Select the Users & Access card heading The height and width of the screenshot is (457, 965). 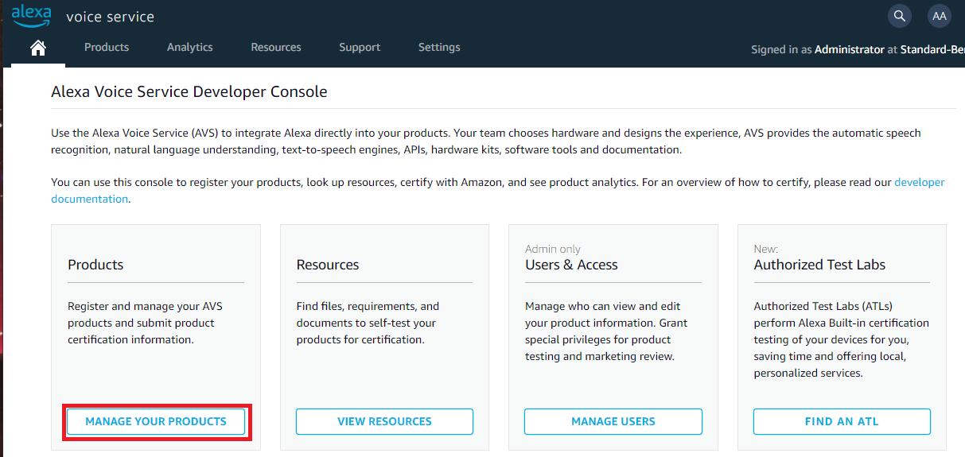[x=571, y=265]
